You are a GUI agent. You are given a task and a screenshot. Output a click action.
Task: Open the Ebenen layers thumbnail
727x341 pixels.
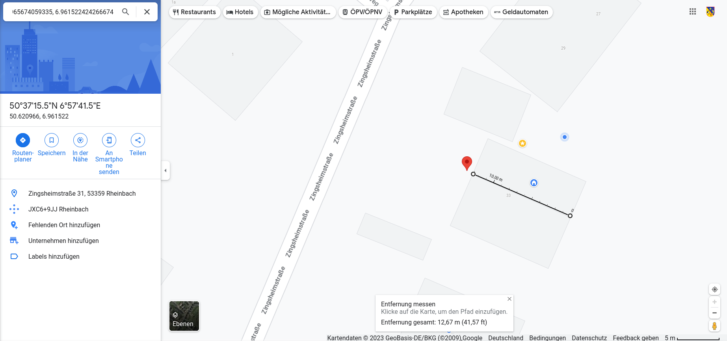coord(184,316)
